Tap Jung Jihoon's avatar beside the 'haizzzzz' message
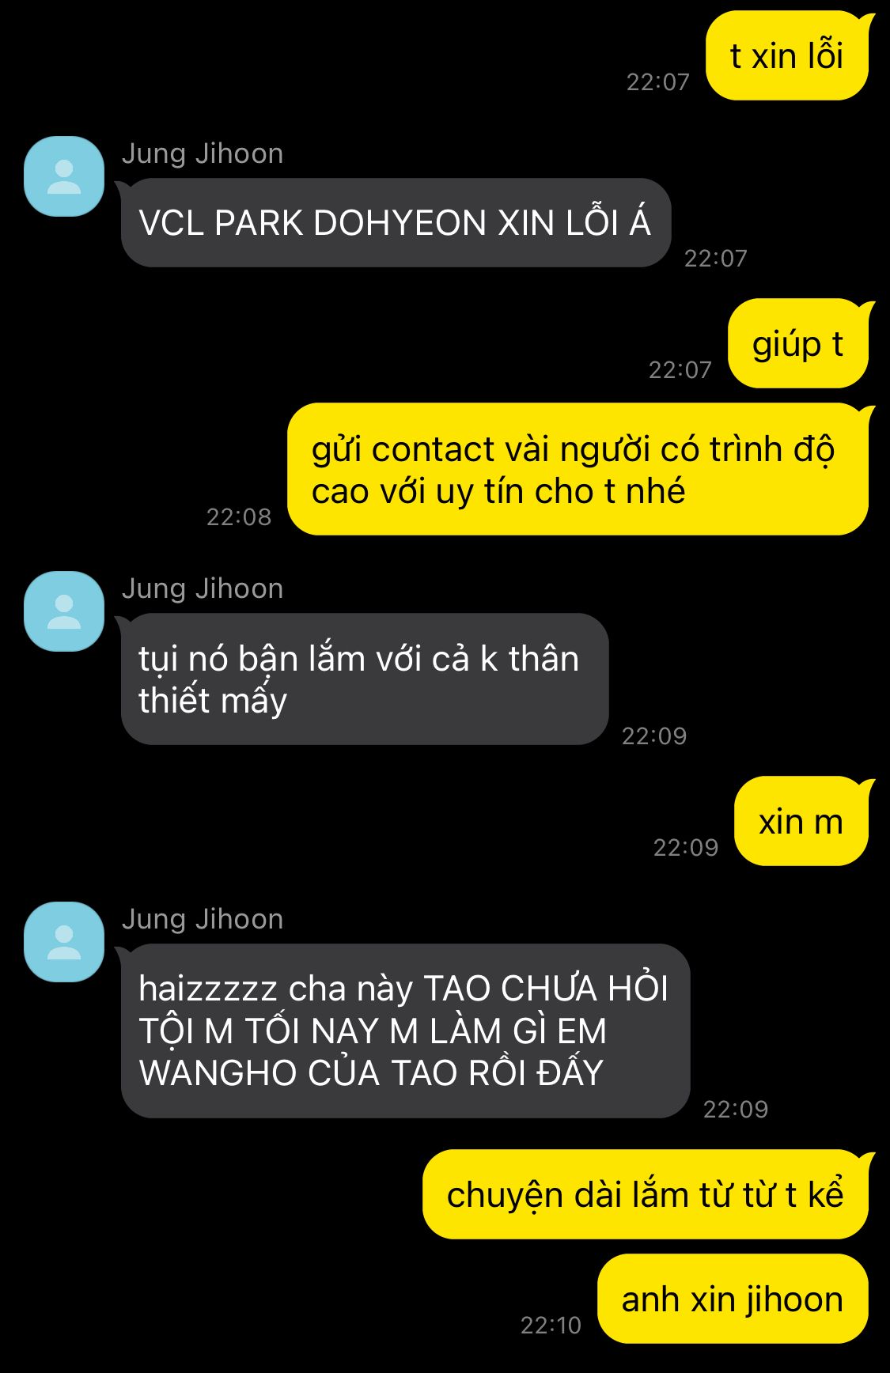 (64, 942)
